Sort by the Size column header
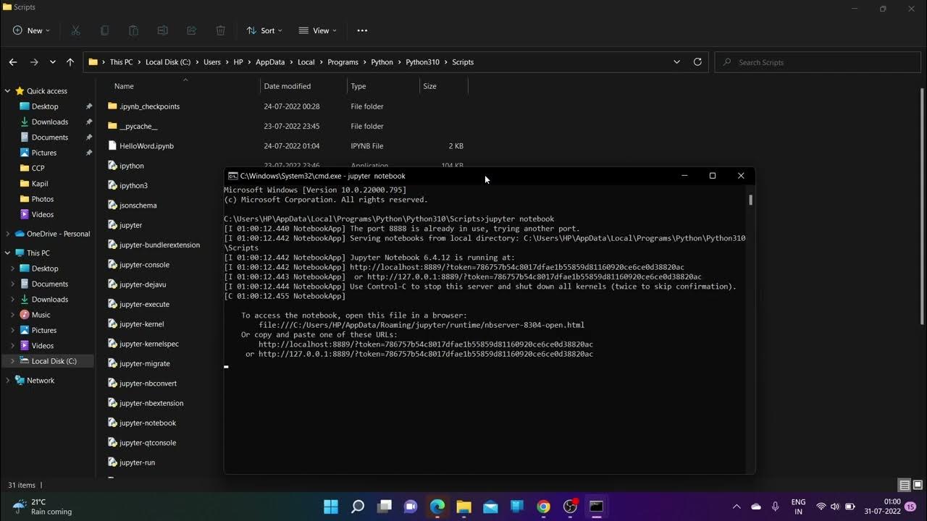 443,86
